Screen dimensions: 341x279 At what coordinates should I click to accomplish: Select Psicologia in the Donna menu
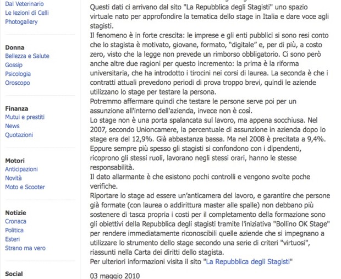pyautogui.click(x=18, y=74)
